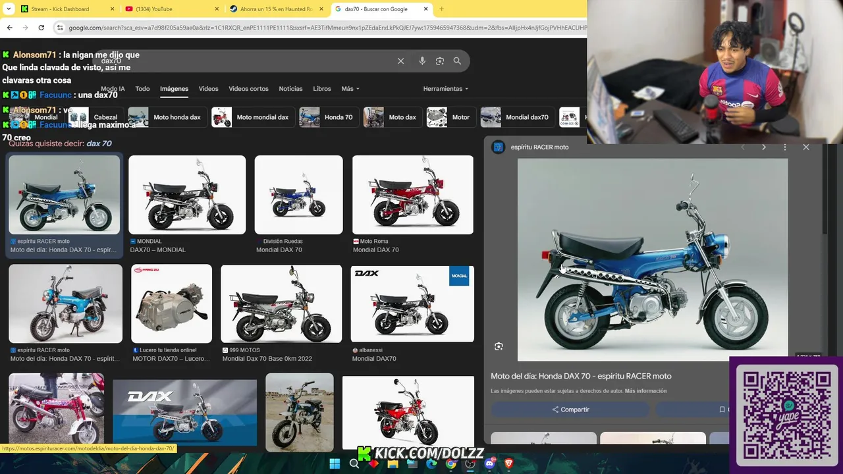Select the Motor suggestion chip
The image size is (843, 474).
click(x=450, y=117)
